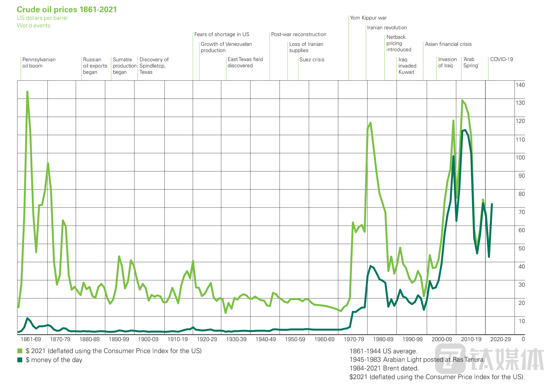Click the 'Discovery of Spindletop, Texas' label
This screenshot has width=554, height=384.
pyautogui.click(x=154, y=66)
